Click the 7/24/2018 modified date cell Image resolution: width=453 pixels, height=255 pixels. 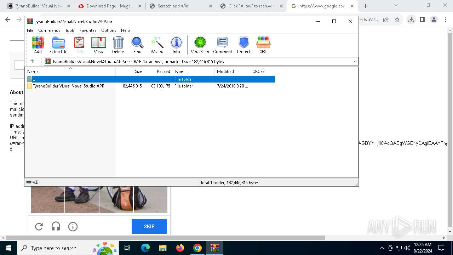[233, 86]
